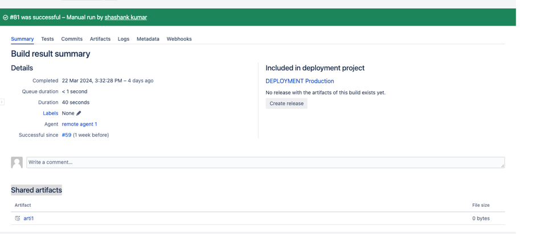Open the arti1 artifact link
Image resolution: width=543 pixels, height=234 pixels.
tap(28, 219)
